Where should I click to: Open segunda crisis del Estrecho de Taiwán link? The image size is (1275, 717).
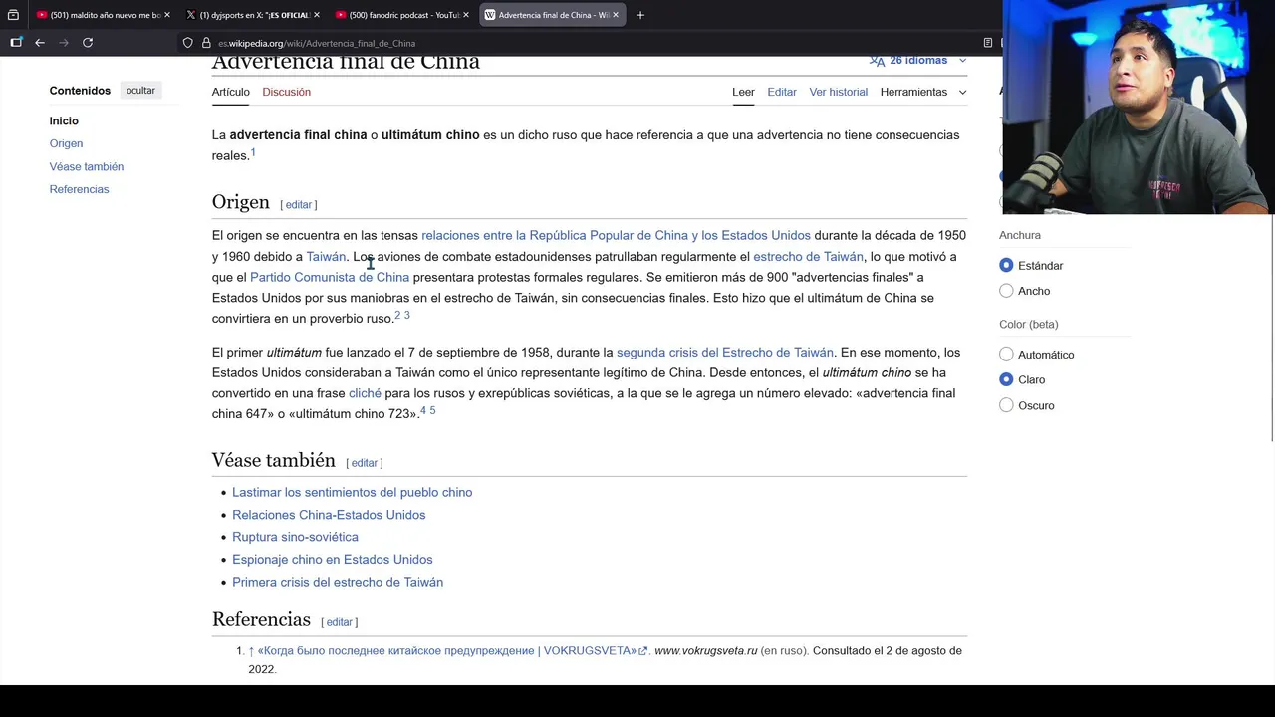click(725, 353)
